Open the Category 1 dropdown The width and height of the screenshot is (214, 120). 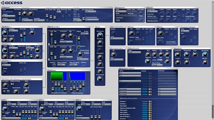(9, 16)
